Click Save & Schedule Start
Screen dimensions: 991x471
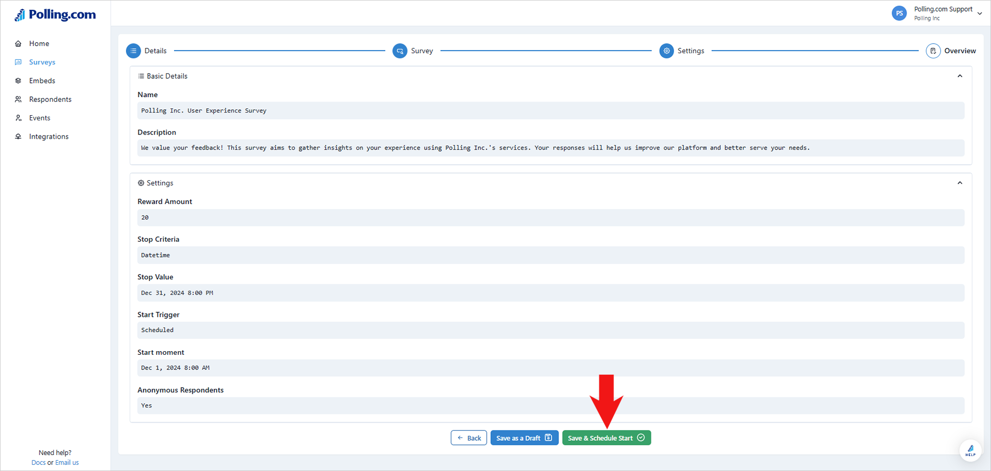coord(606,438)
